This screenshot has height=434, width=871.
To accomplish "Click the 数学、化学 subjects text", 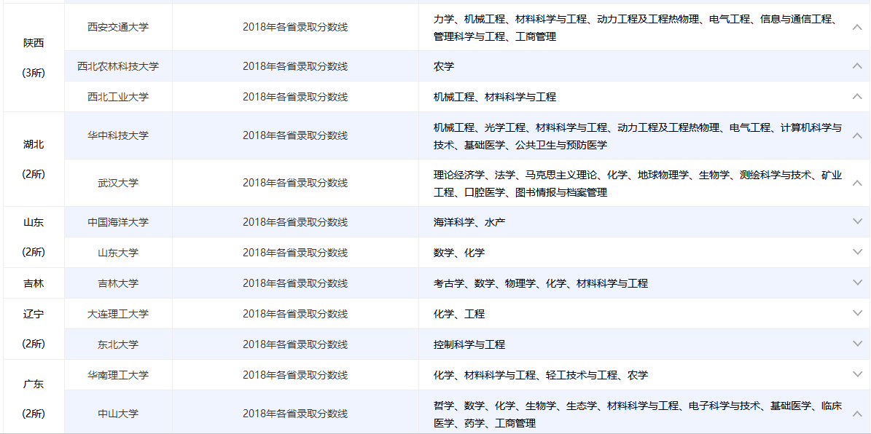I will pos(459,253).
